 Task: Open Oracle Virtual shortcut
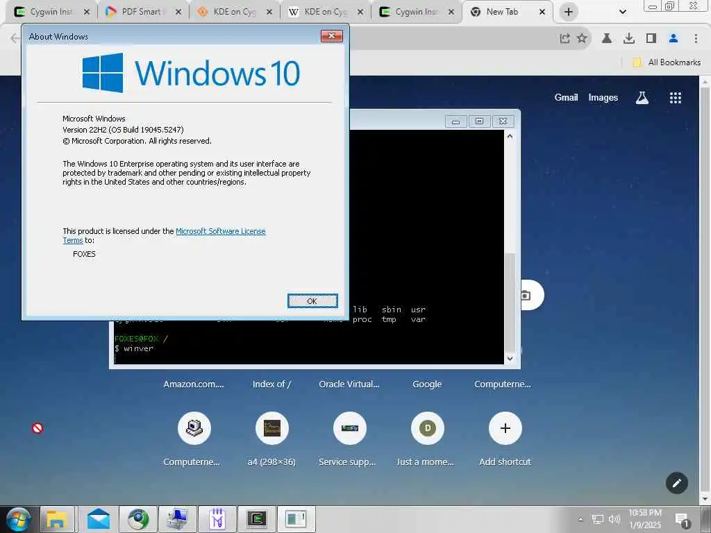tap(349, 384)
